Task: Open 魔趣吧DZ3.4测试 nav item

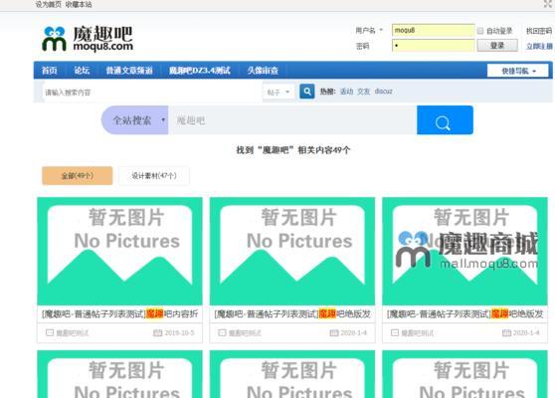Action: coord(200,71)
